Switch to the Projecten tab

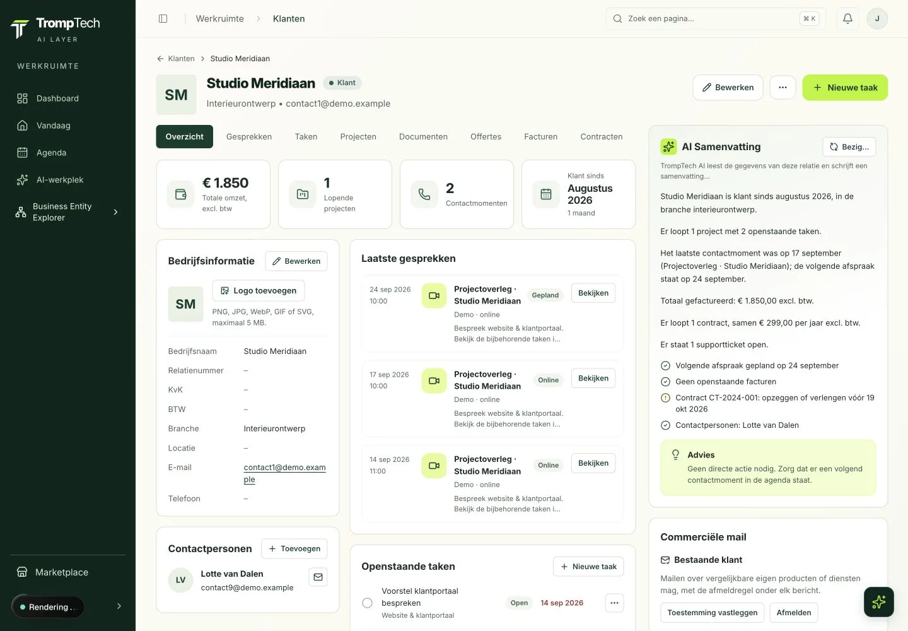[358, 137]
